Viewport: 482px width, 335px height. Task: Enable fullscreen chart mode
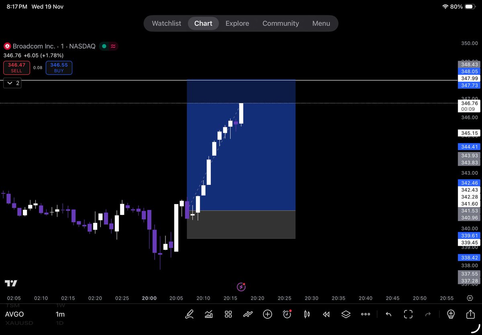pos(408,314)
